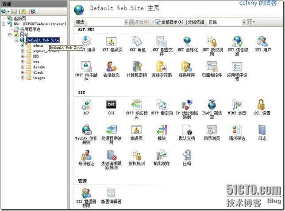Select Default Web Site tree item
This screenshot has width=285, height=211.
(43, 40)
